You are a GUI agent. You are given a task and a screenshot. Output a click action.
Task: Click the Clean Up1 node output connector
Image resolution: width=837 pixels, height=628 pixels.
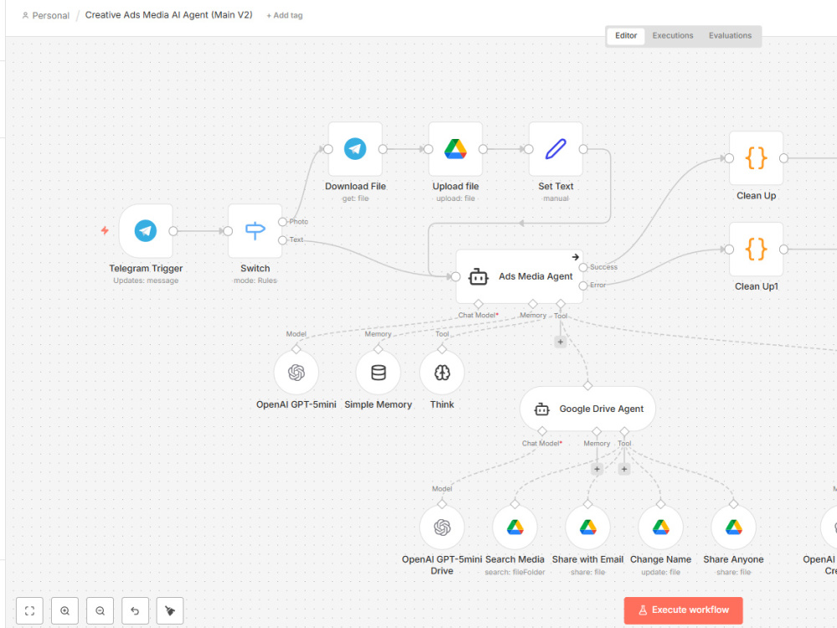pos(783,249)
